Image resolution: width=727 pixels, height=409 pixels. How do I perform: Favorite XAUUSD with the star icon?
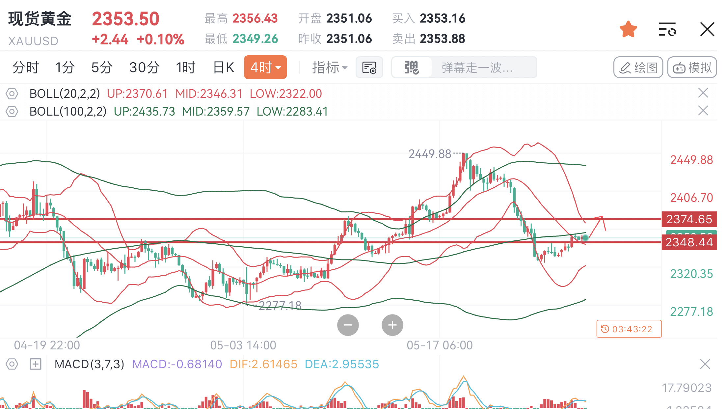[628, 29]
